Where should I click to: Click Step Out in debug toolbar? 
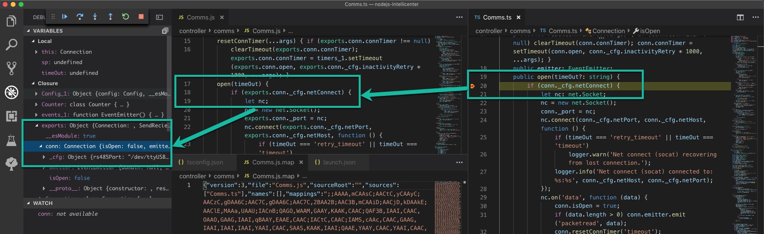coord(110,17)
